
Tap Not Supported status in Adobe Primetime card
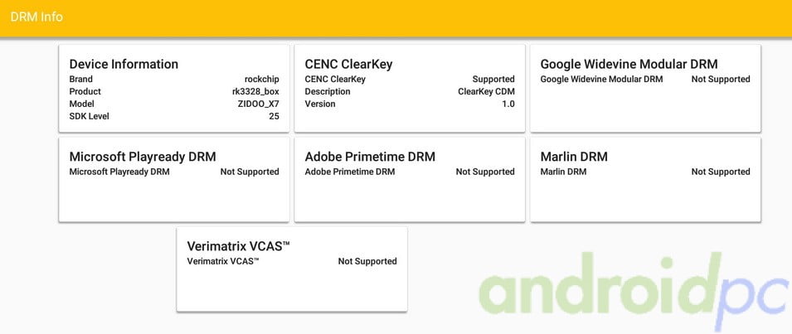pyautogui.click(x=484, y=172)
